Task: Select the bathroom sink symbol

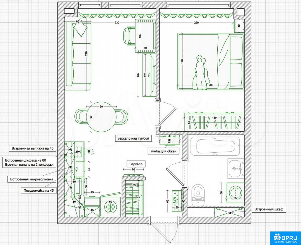Action: click(236, 168)
